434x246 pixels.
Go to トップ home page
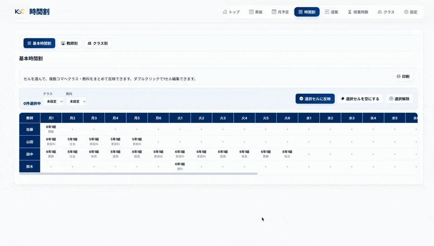coord(231,12)
